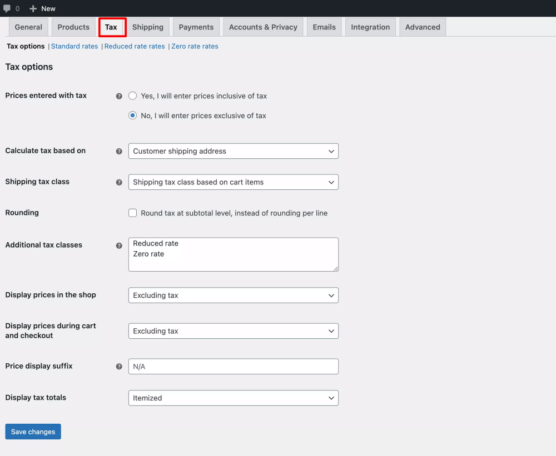The image size is (556, 456).
Task: Switch to the Payments tab
Action: pyautogui.click(x=196, y=27)
